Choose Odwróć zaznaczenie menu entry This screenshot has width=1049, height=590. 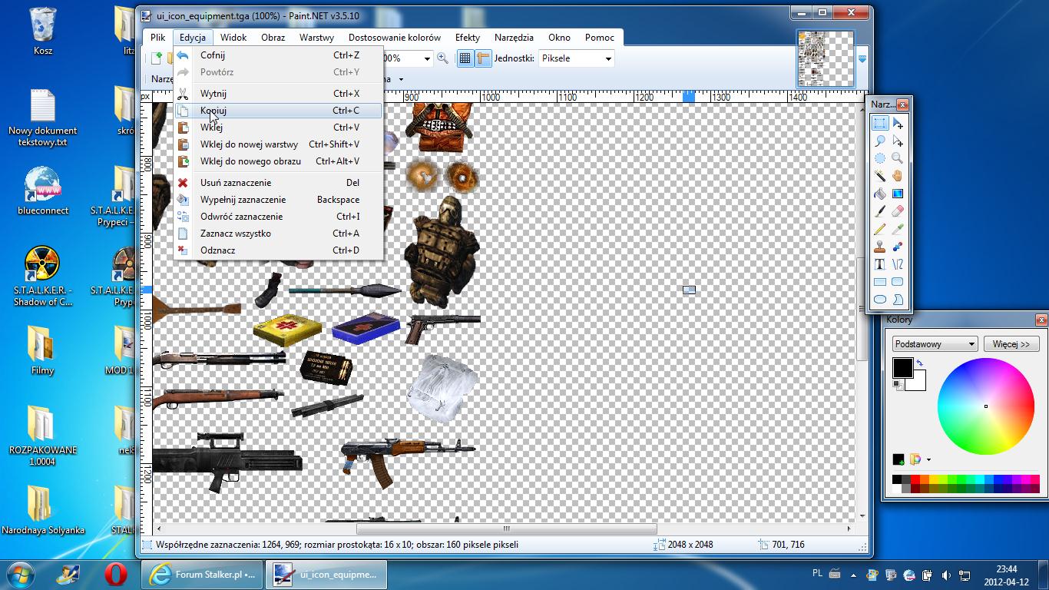[x=278, y=217]
